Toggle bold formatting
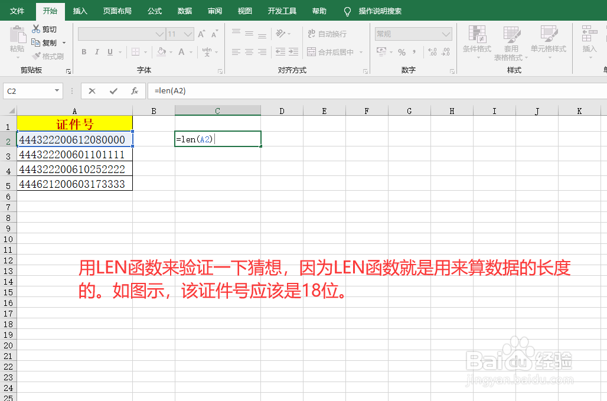 [x=83, y=52]
